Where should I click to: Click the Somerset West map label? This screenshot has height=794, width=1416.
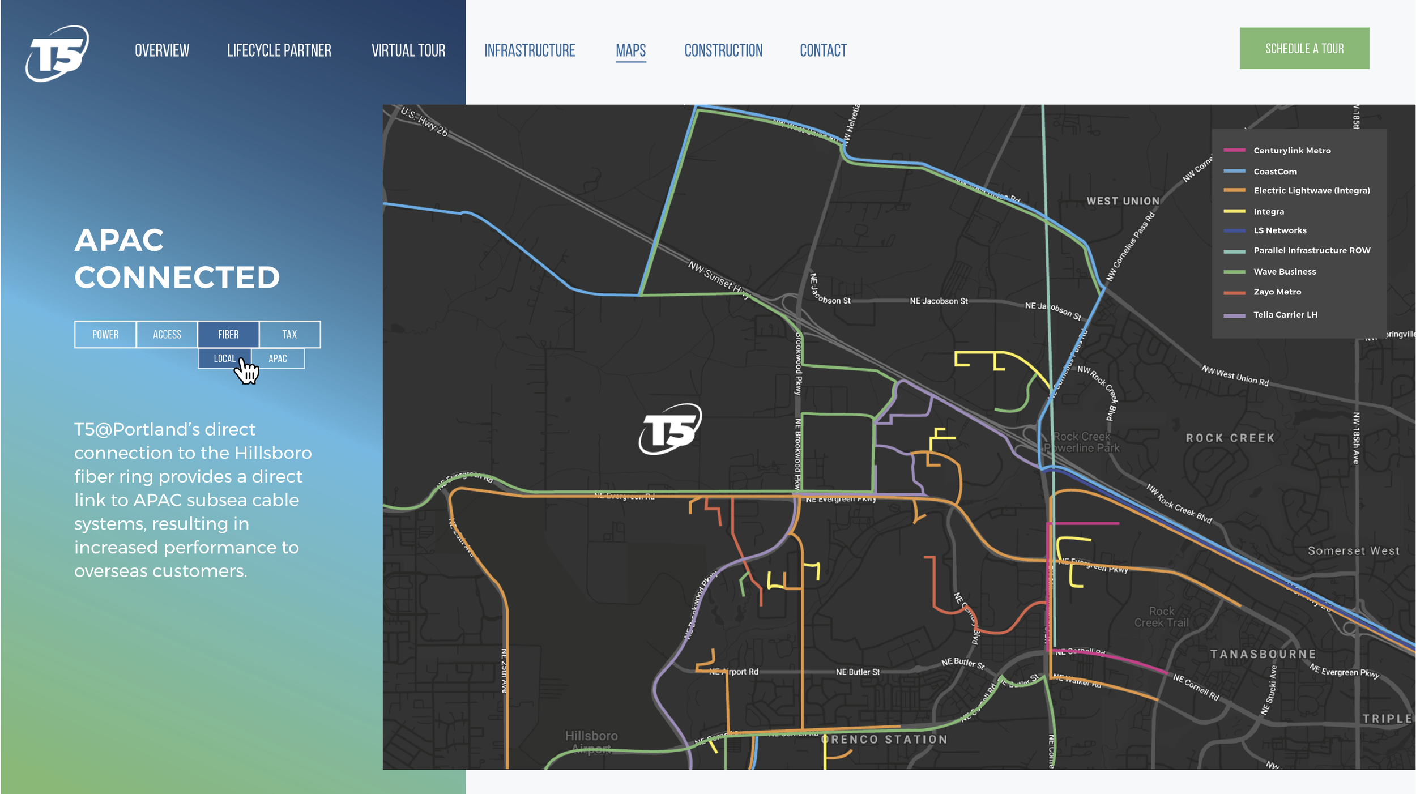point(1353,551)
